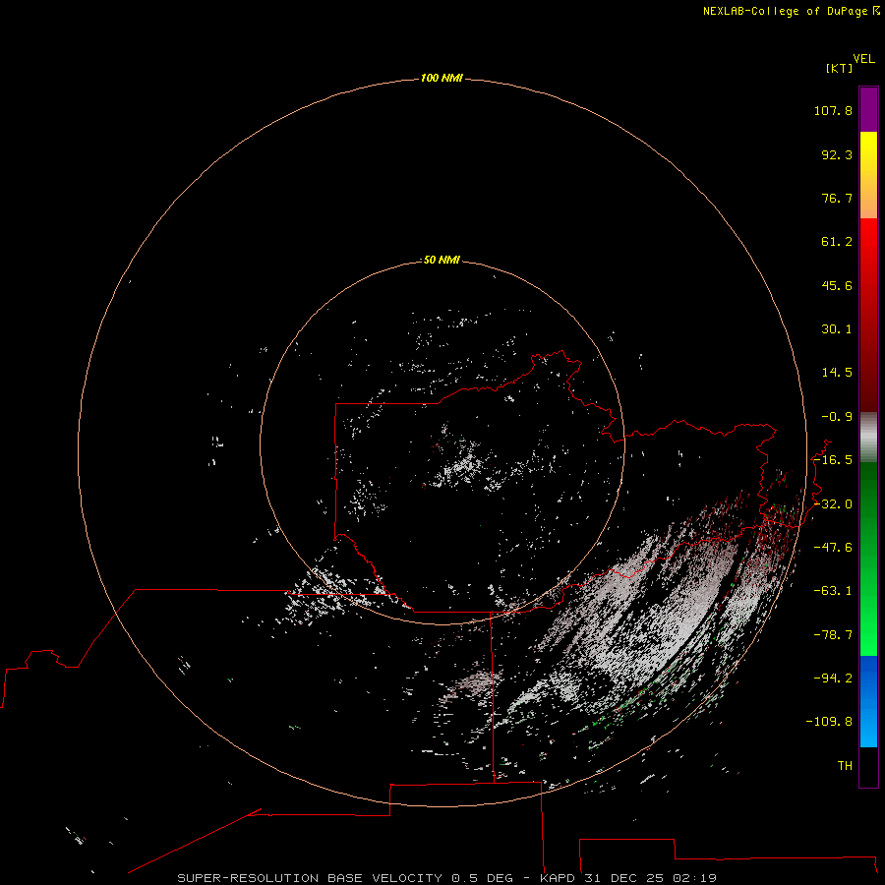Click the TH threshold legend label
This screenshot has height=885, width=885.
pyautogui.click(x=845, y=766)
